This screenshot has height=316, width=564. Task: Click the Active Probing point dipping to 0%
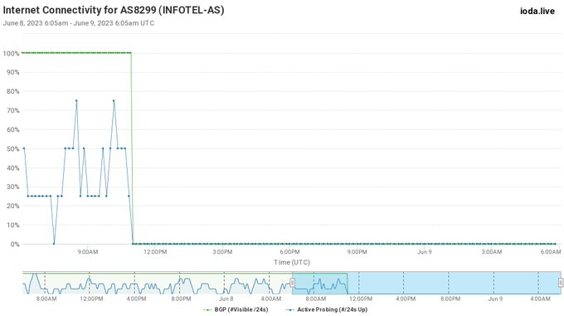tap(54, 244)
